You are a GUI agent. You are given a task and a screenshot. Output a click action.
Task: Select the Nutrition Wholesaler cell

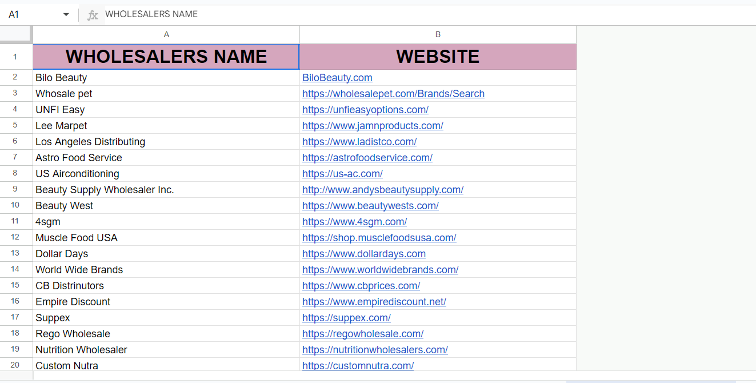[166, 350]
